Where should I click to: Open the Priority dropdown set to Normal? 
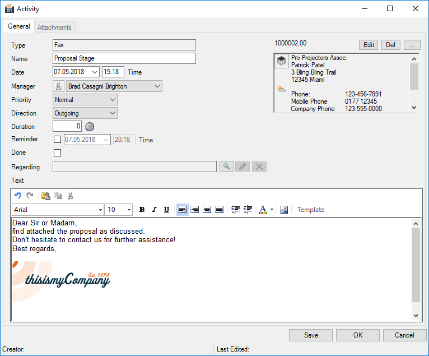click(x=113, y=100)
